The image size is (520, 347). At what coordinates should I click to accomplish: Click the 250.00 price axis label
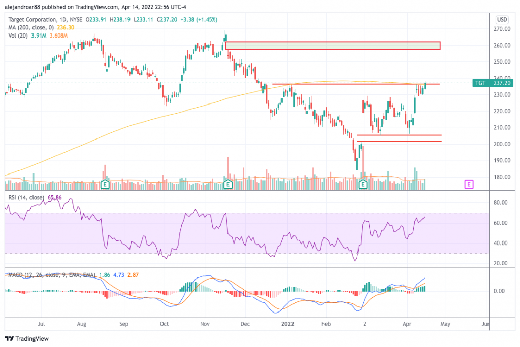pos(502,62)
